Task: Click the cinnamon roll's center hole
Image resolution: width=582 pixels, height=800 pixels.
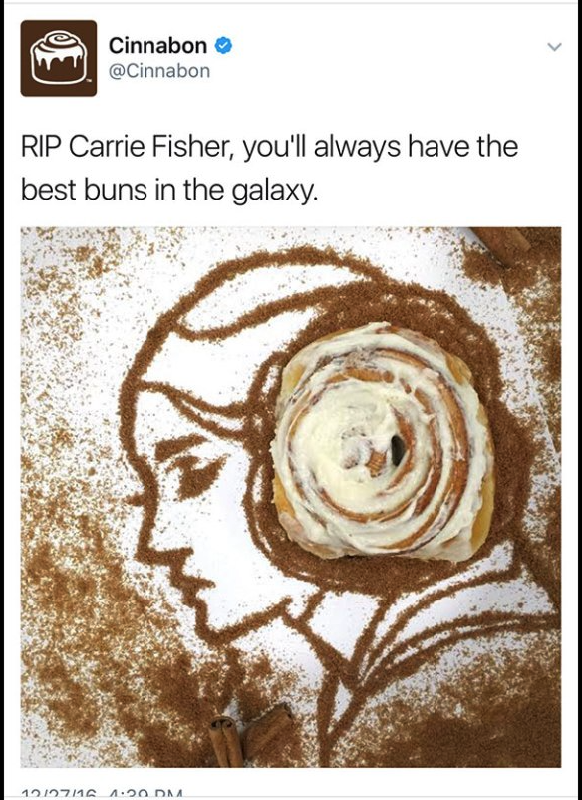Action: point(398,450)
